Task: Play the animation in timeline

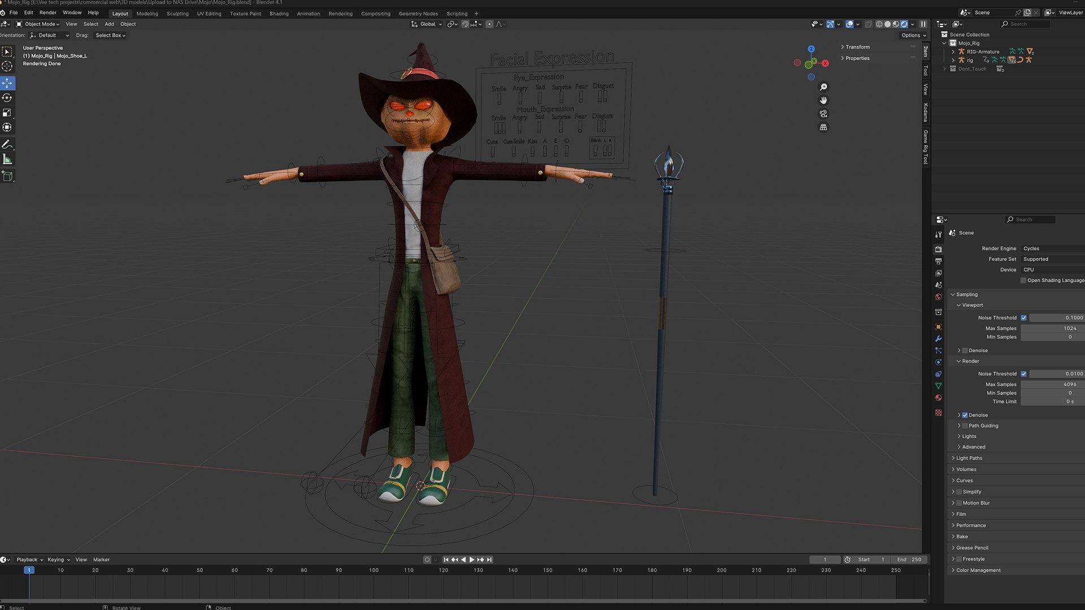Action: [472, 560]
